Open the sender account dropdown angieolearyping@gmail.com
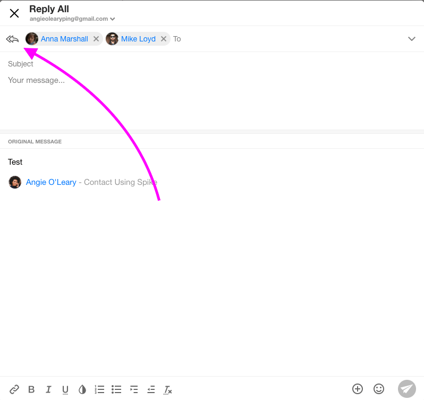The image size is (424, 400). coord(72,19)
